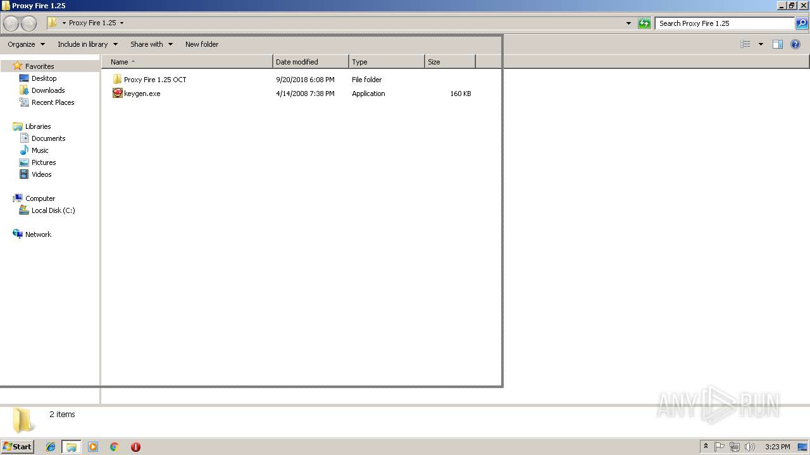Click Proxy Fire 1.25 breadcrumb segment
The width and height of the screenshot is (810, 455).
[x=92, y=23]
